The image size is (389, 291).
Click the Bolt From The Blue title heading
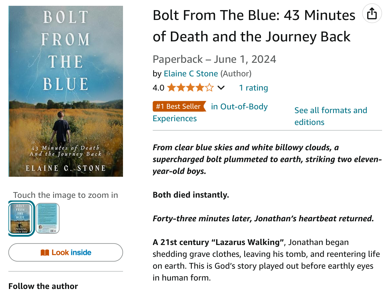(x=254, y=26)
